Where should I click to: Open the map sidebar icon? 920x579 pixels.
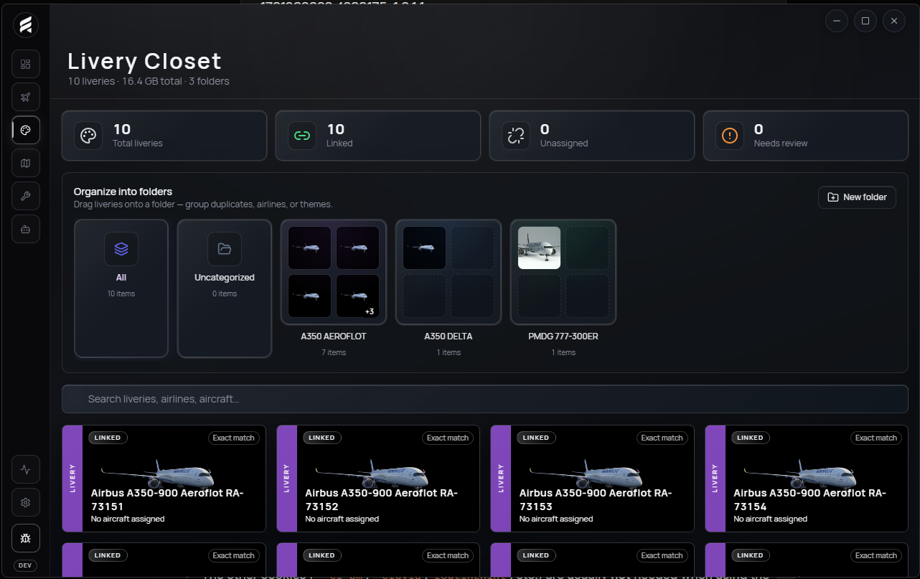[x=26, y=163]
